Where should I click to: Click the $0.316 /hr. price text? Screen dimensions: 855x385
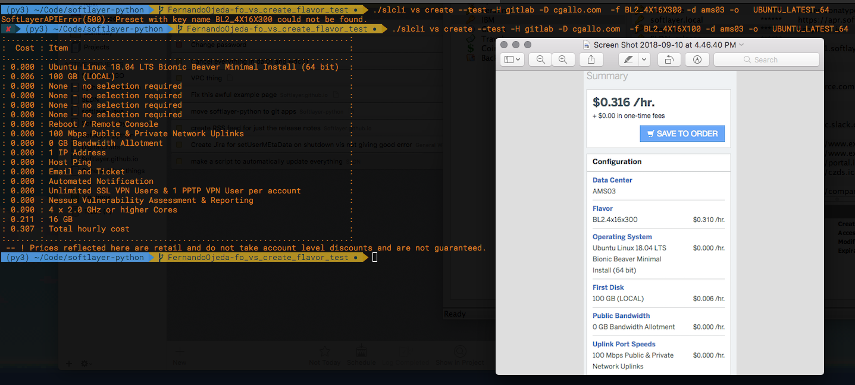[624, 102]
